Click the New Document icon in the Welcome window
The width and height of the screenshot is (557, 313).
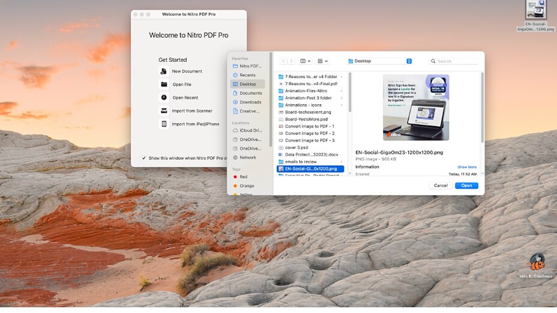click(x=163, y=71)
